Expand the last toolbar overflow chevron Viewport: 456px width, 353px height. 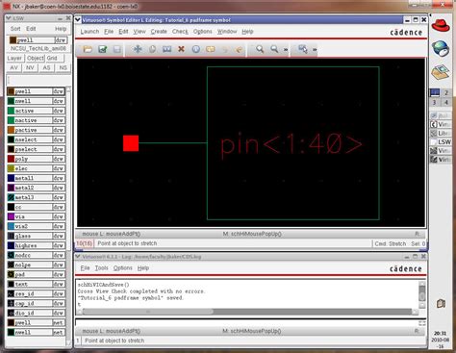coord(315,49)
